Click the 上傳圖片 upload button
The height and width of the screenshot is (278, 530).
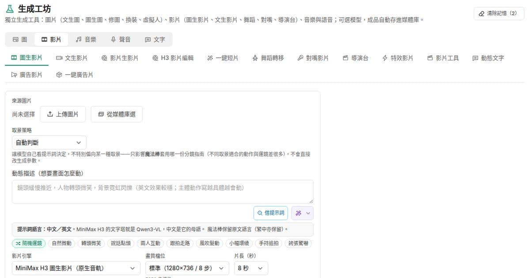click(63, 114)
